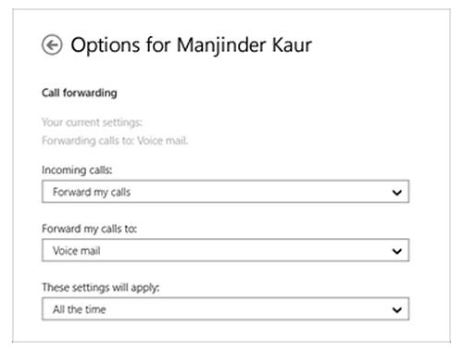Click the Incoming calls label
This screenshot has width=463, height=352.
(77, 170)
